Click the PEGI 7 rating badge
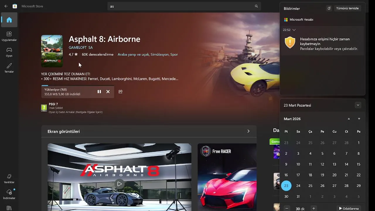This screenshot has width=375, height=211. [x=44, y=108]
